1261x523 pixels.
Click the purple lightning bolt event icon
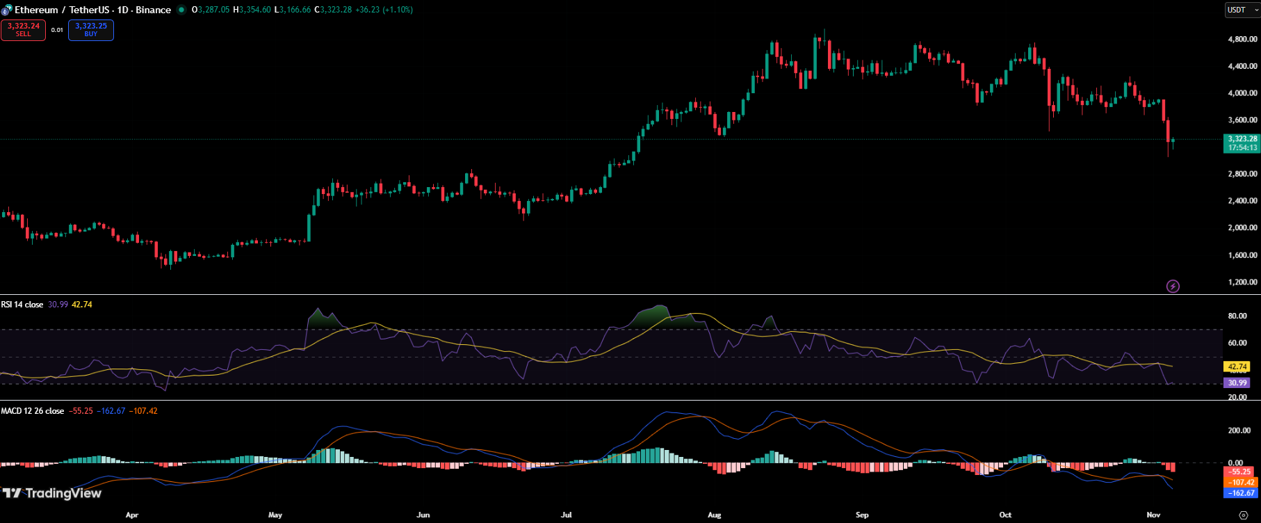point(1173,286)
